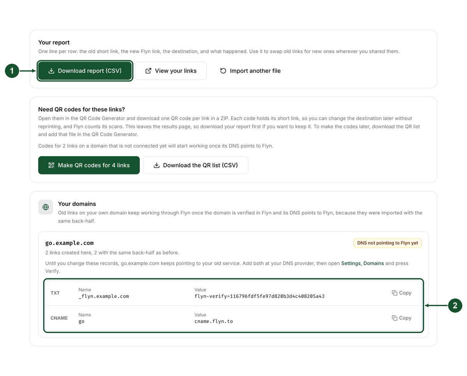Click Make QR codes for 4 links
467x376 pixels.
pos(89,165)
